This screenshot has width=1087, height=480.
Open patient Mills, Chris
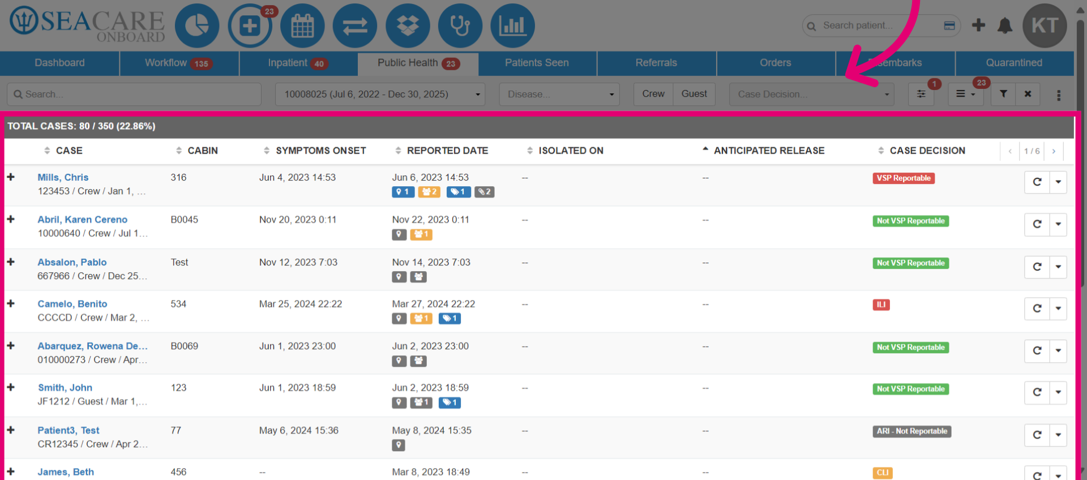click(x=63, y=177)
